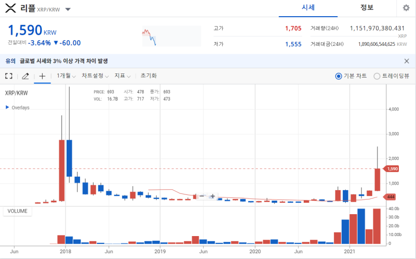
Task: Click the 444 moving average price tag
Action: (x=390, y=197)
